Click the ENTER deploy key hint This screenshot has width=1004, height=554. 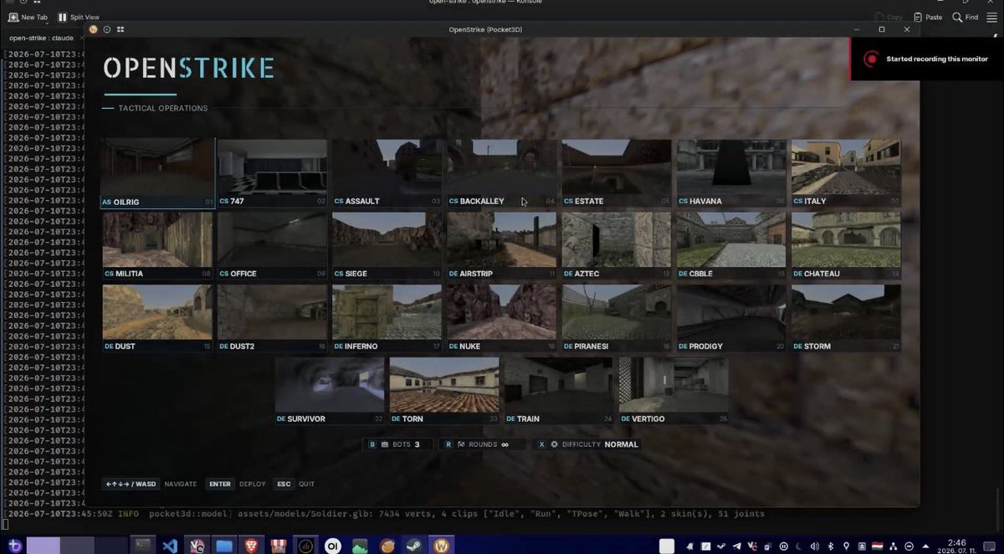220,484
